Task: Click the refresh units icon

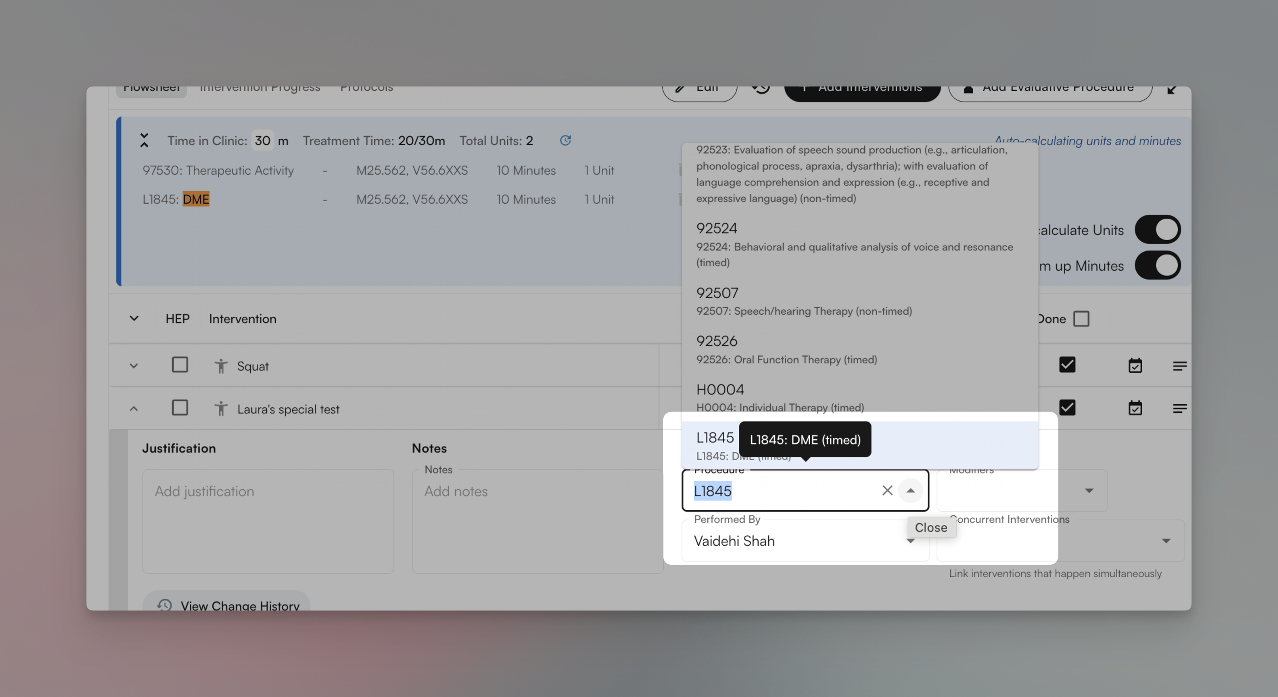Action: coord(565,141)
